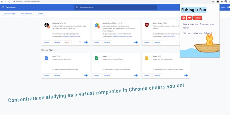
Task: Click the browser back arrow
Action: tap(2, 2)
